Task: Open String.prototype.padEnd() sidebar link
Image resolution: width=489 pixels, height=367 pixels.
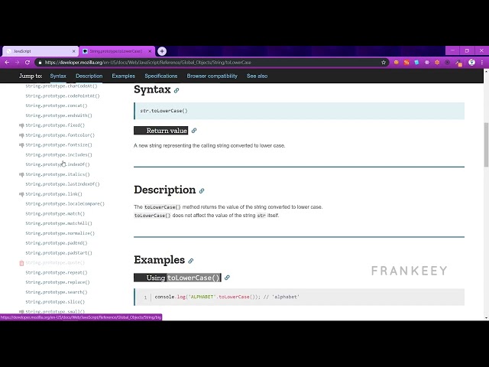Action: (x=57, y=243)
